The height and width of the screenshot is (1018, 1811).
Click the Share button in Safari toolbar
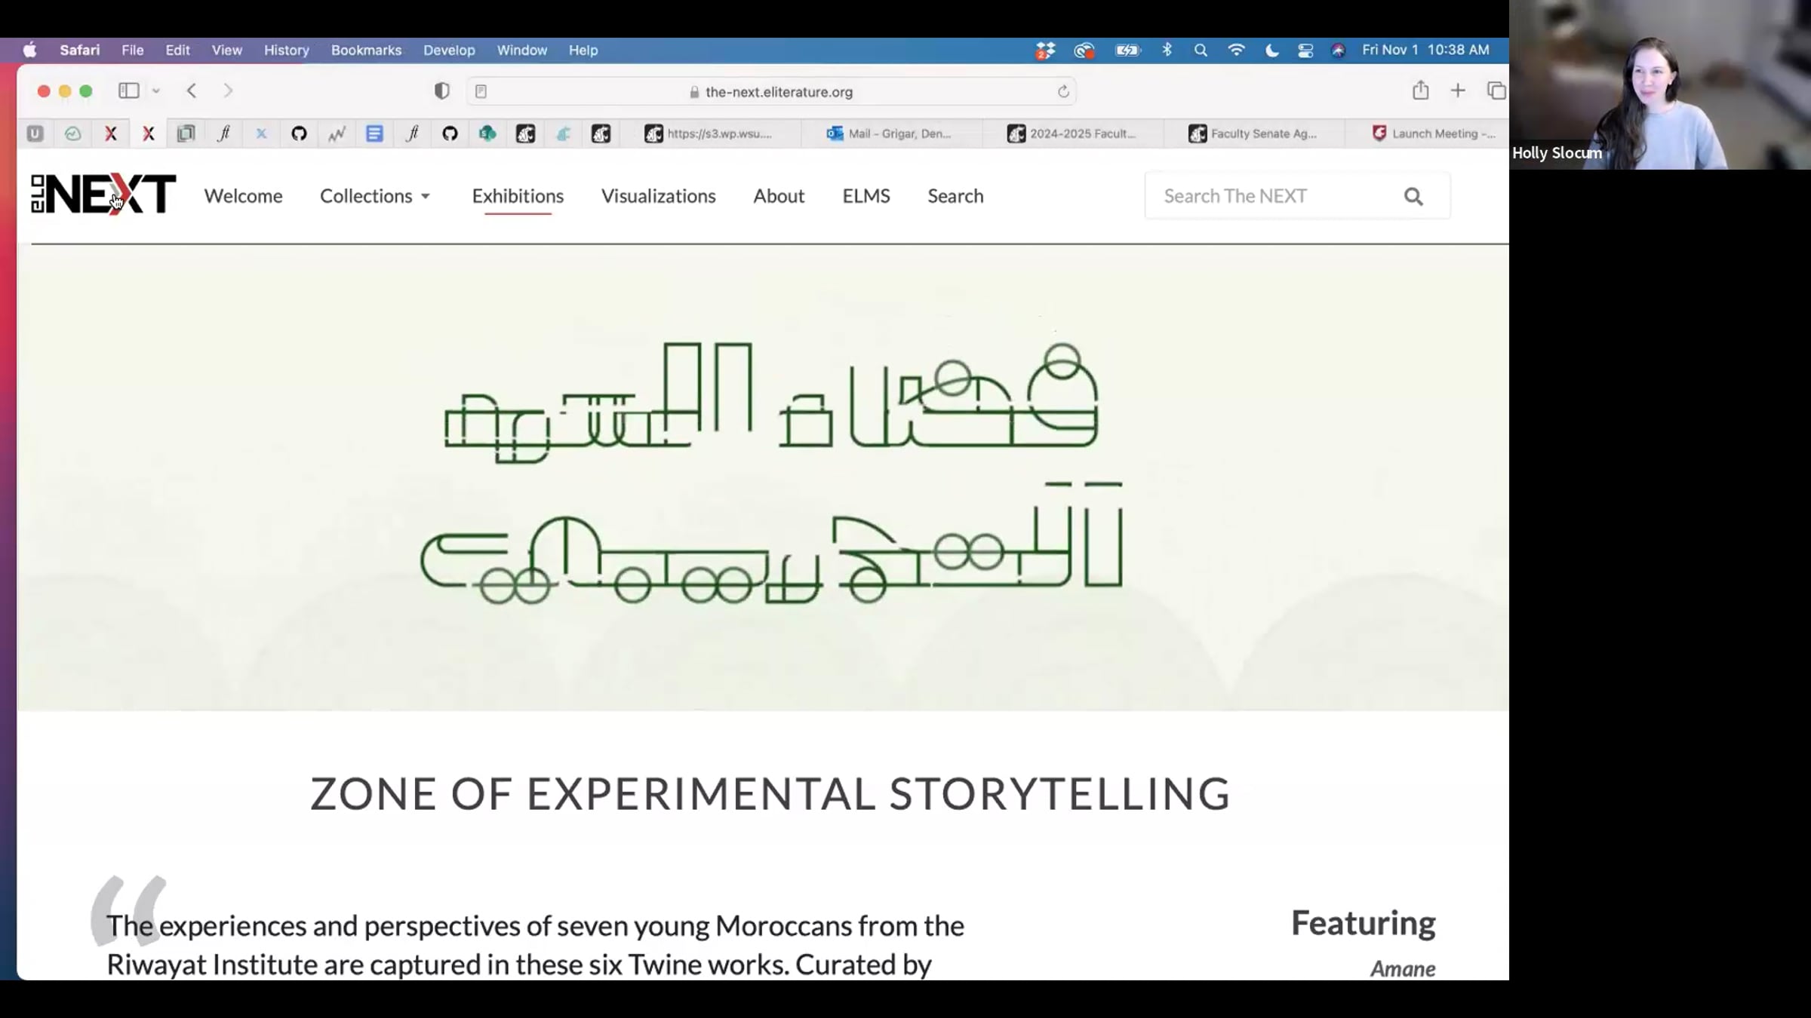pos(1421,90)
